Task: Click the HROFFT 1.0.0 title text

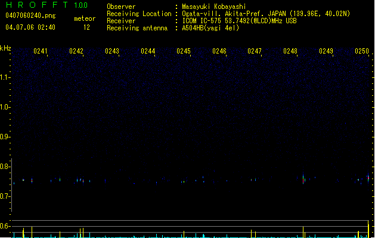Action: click(47, 5)
